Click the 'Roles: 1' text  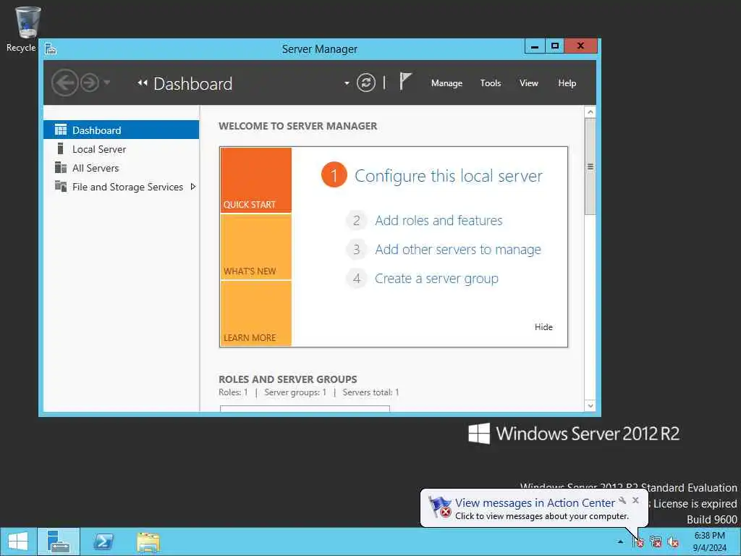[233, 392]
